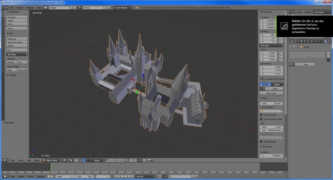Open the 3D view editor type icon

6,160
